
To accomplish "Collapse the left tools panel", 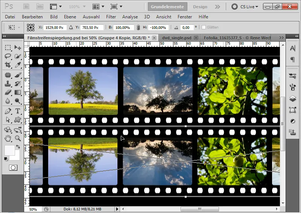I will [x=4, y=36].
